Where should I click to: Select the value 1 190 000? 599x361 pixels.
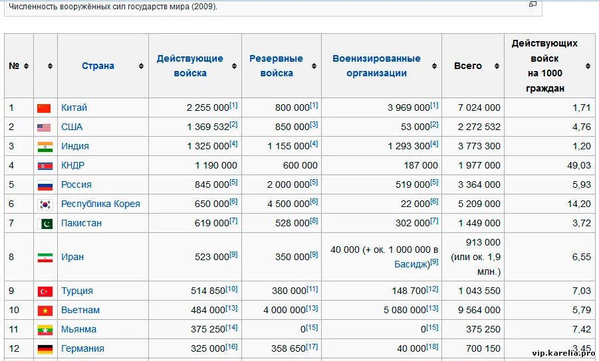point(216,165)
